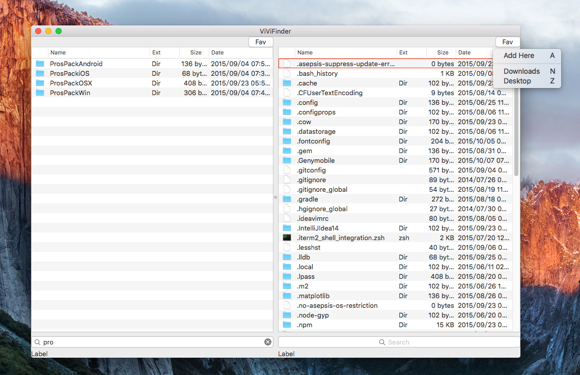Viewport: 580px width, 375px height.
Task: Click the .local folder icon
Action: pyautogui.click(x=287, y=267)
